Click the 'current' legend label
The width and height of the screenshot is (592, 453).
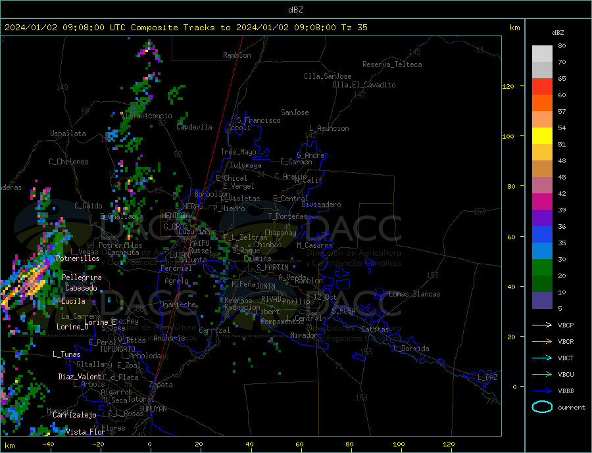point(572,408)
